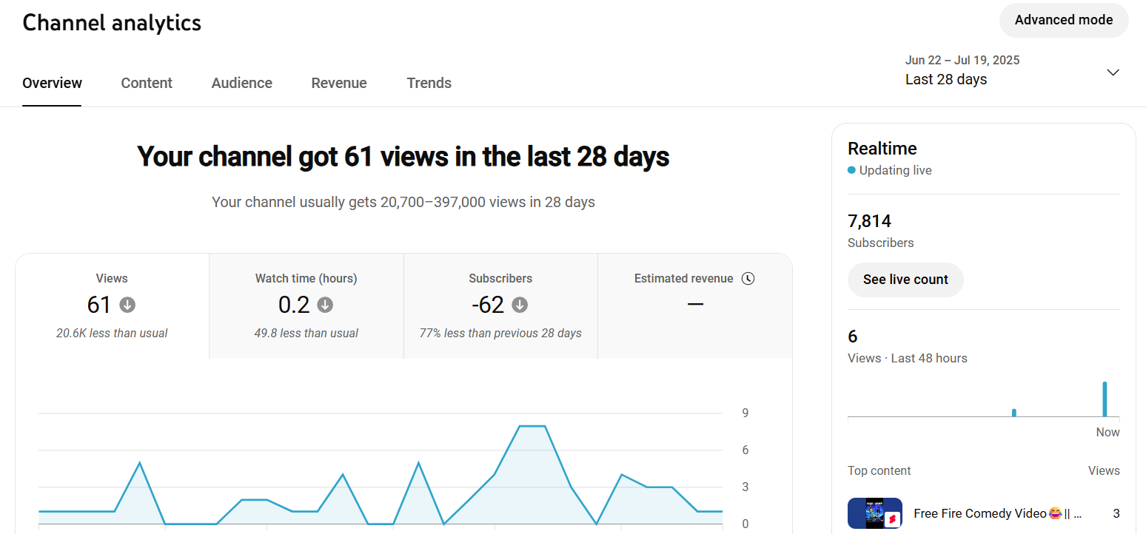
Task: Click the Realtime panel heading
Action: click(x=882, y=149)
